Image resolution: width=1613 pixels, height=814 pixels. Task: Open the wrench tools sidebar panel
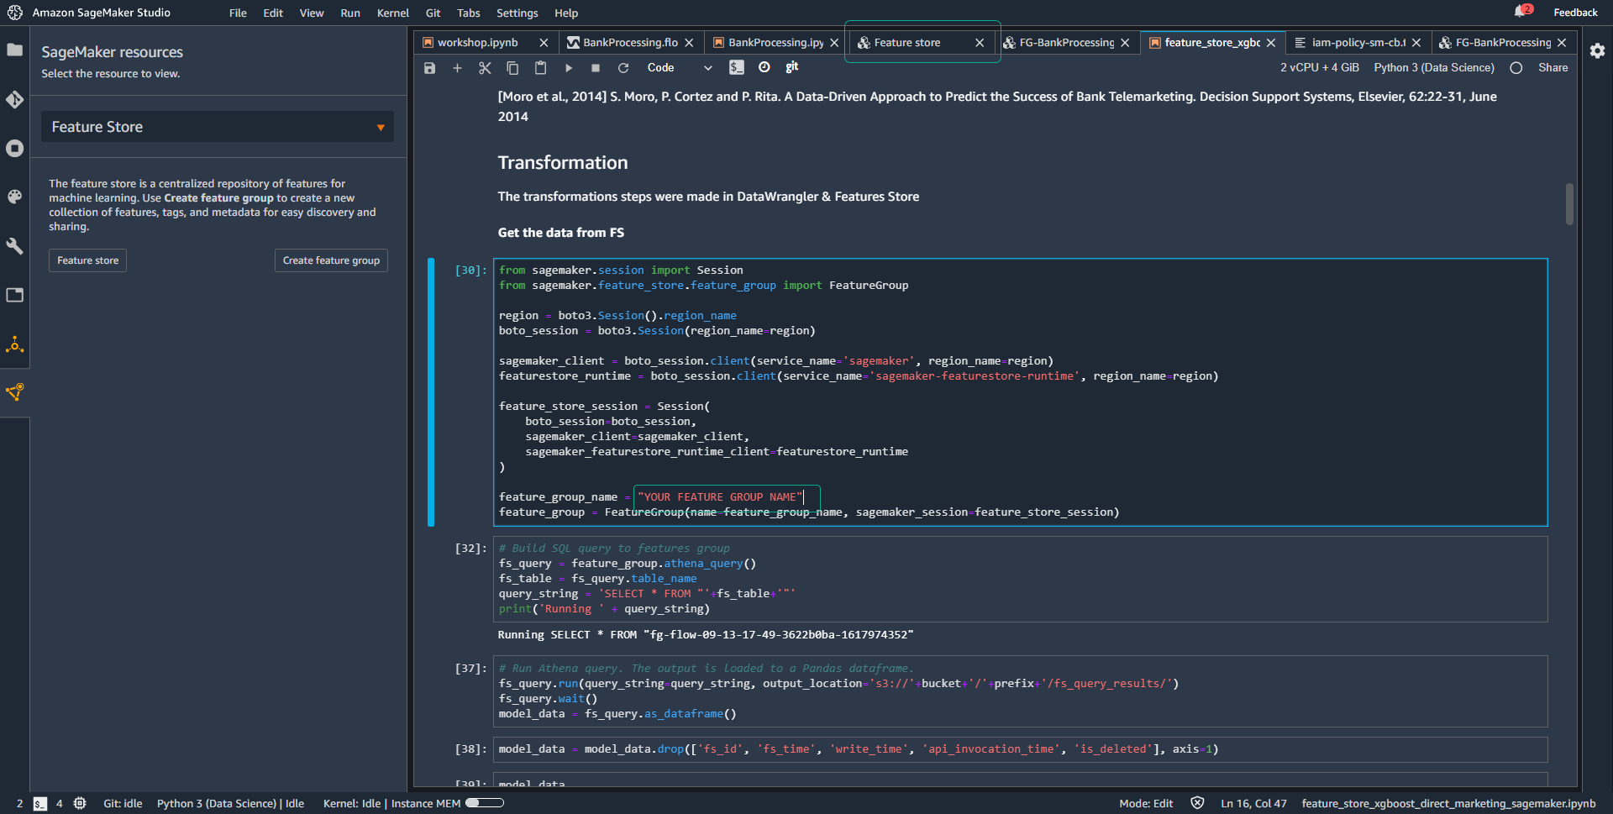tap(14, 246)
